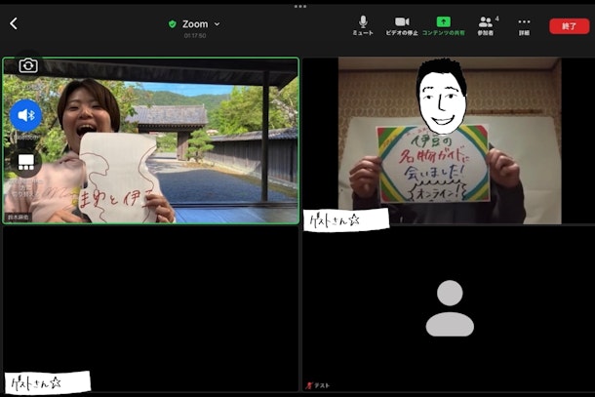595x397 pixels.
Task: Expand the Zoom meeting info dropdown
Action: [x=217, y=23]
